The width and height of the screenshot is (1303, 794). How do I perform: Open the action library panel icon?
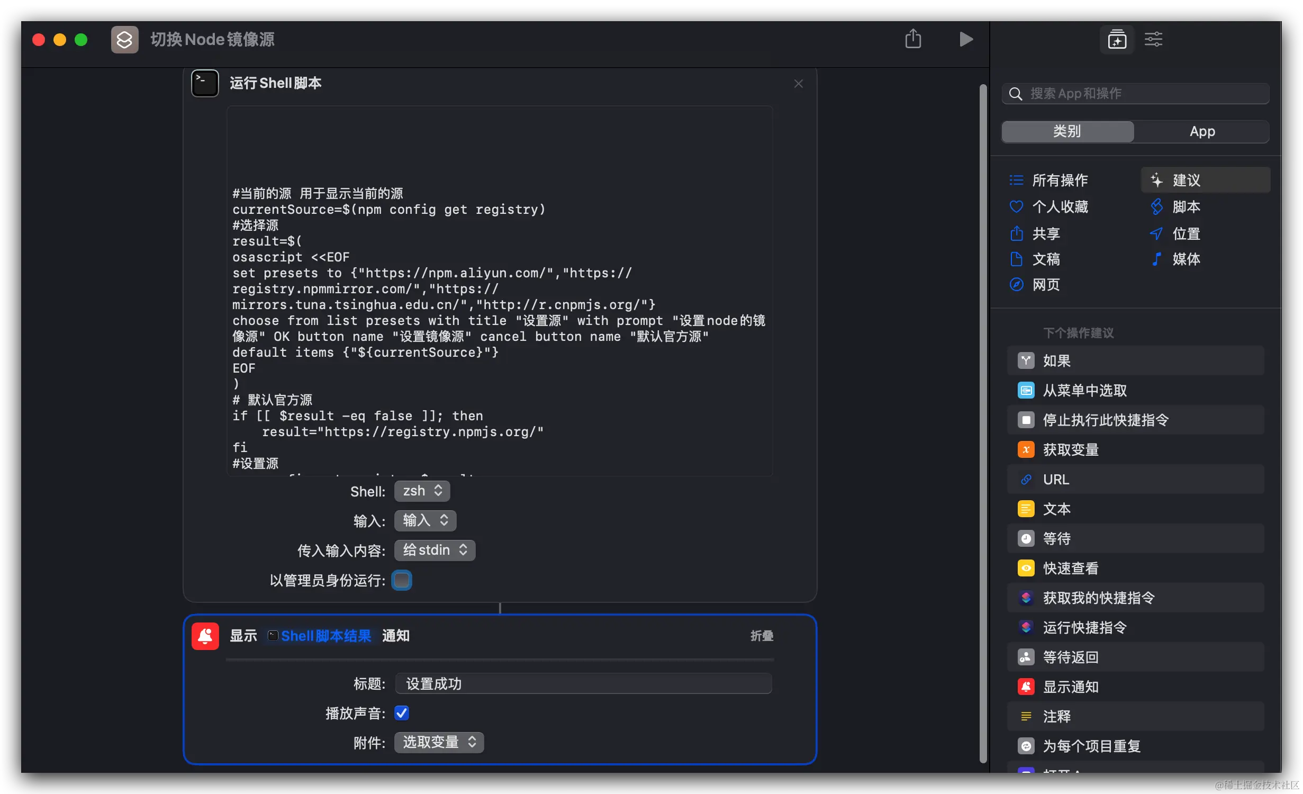[1117, 39]
